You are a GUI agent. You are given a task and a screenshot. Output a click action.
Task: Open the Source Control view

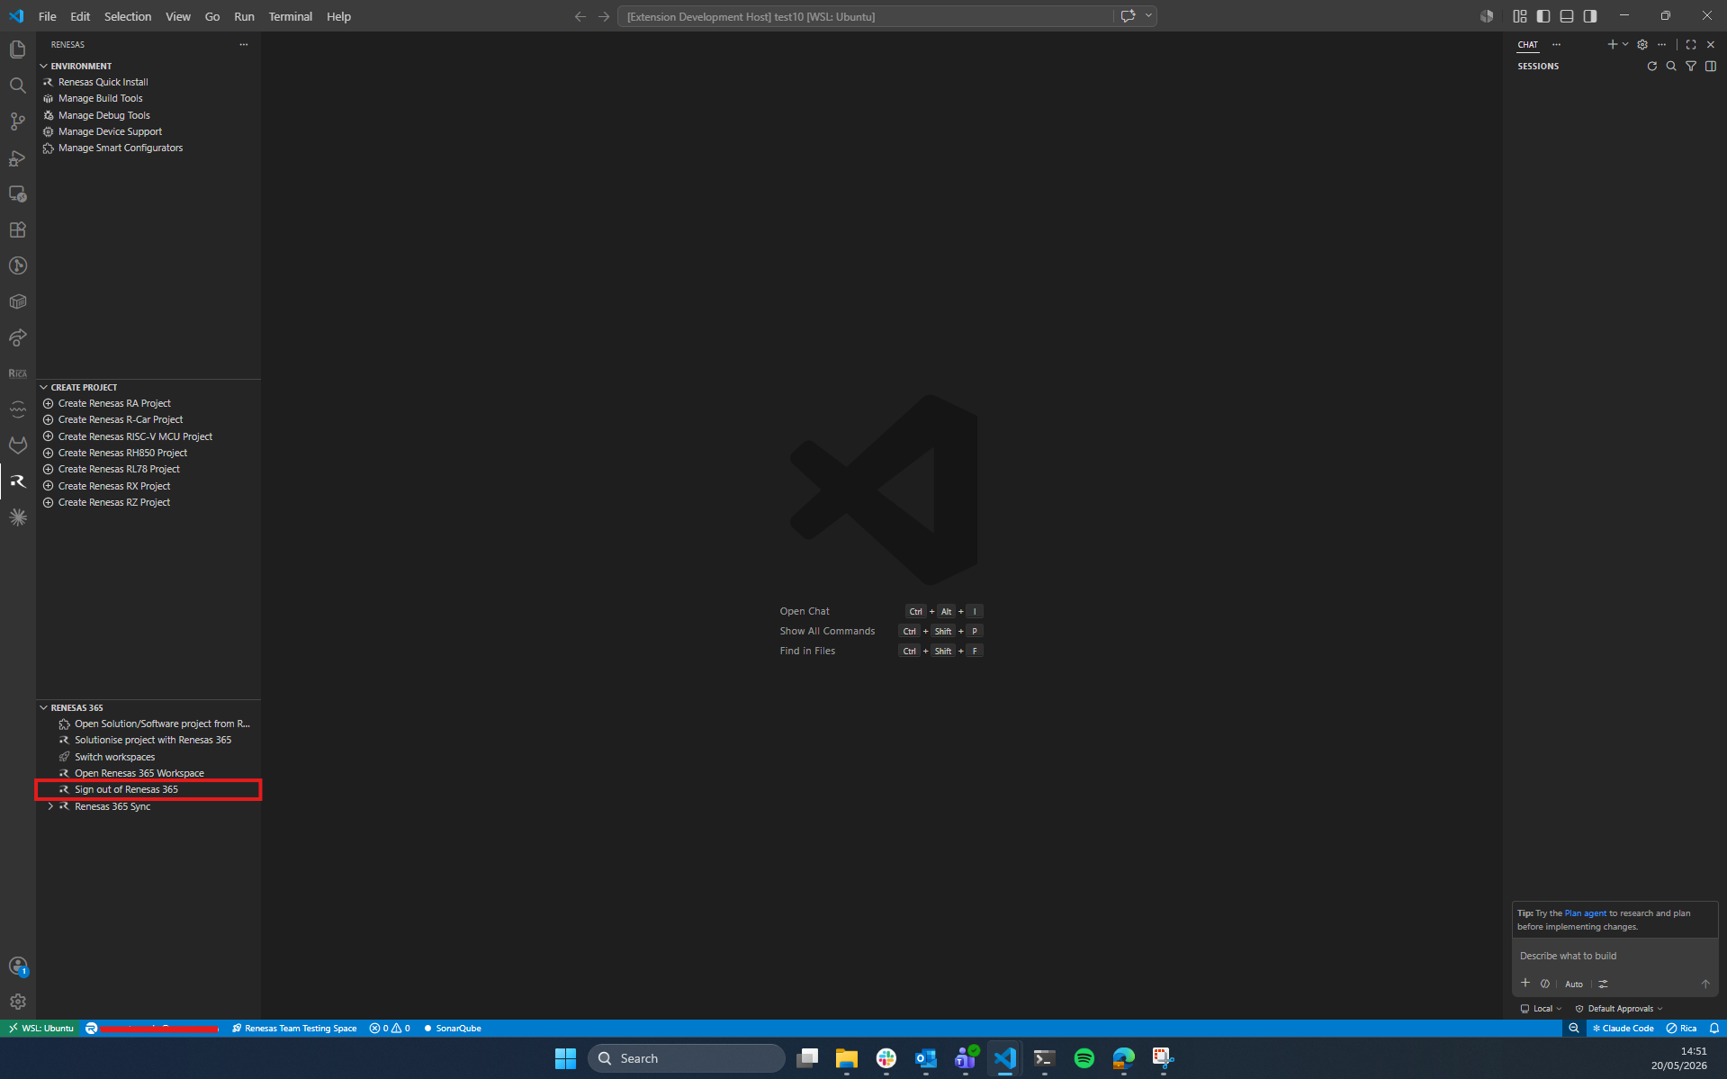17,121
